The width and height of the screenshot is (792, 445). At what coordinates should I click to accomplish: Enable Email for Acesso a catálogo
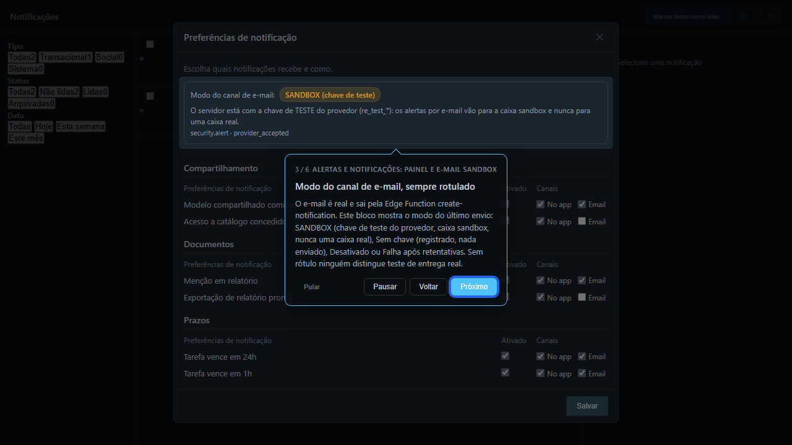pos(582,221)
